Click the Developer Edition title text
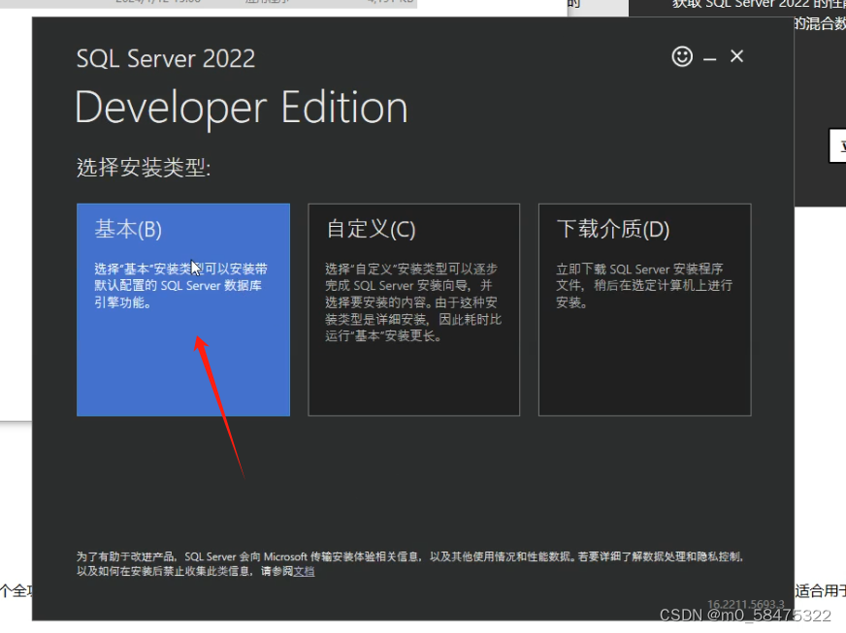The width and height of the screenshot is (846, 633). click(242, 108)
